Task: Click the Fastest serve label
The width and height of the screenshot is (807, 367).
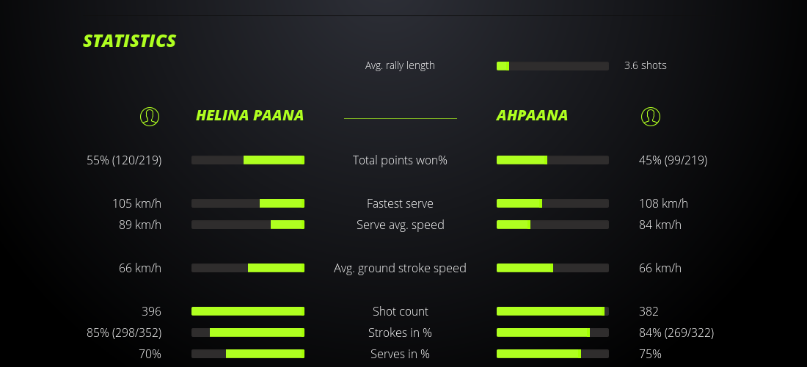Action: [400, 203]
